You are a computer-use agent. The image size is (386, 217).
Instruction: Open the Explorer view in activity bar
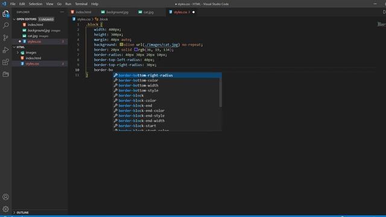click(x=5, y=13)
